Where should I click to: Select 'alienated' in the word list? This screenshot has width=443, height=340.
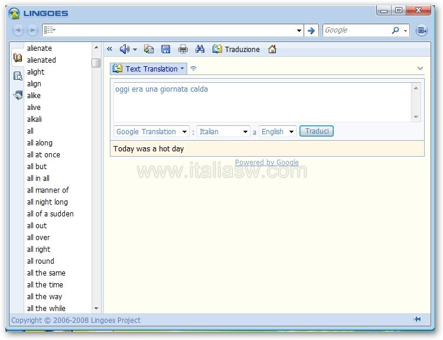(x=41, y=60)
